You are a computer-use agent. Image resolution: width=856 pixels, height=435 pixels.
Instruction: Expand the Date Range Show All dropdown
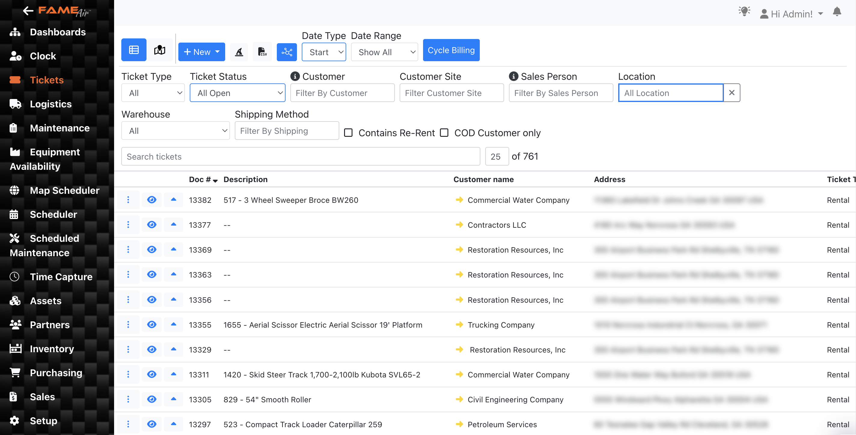tap(384, 52)
